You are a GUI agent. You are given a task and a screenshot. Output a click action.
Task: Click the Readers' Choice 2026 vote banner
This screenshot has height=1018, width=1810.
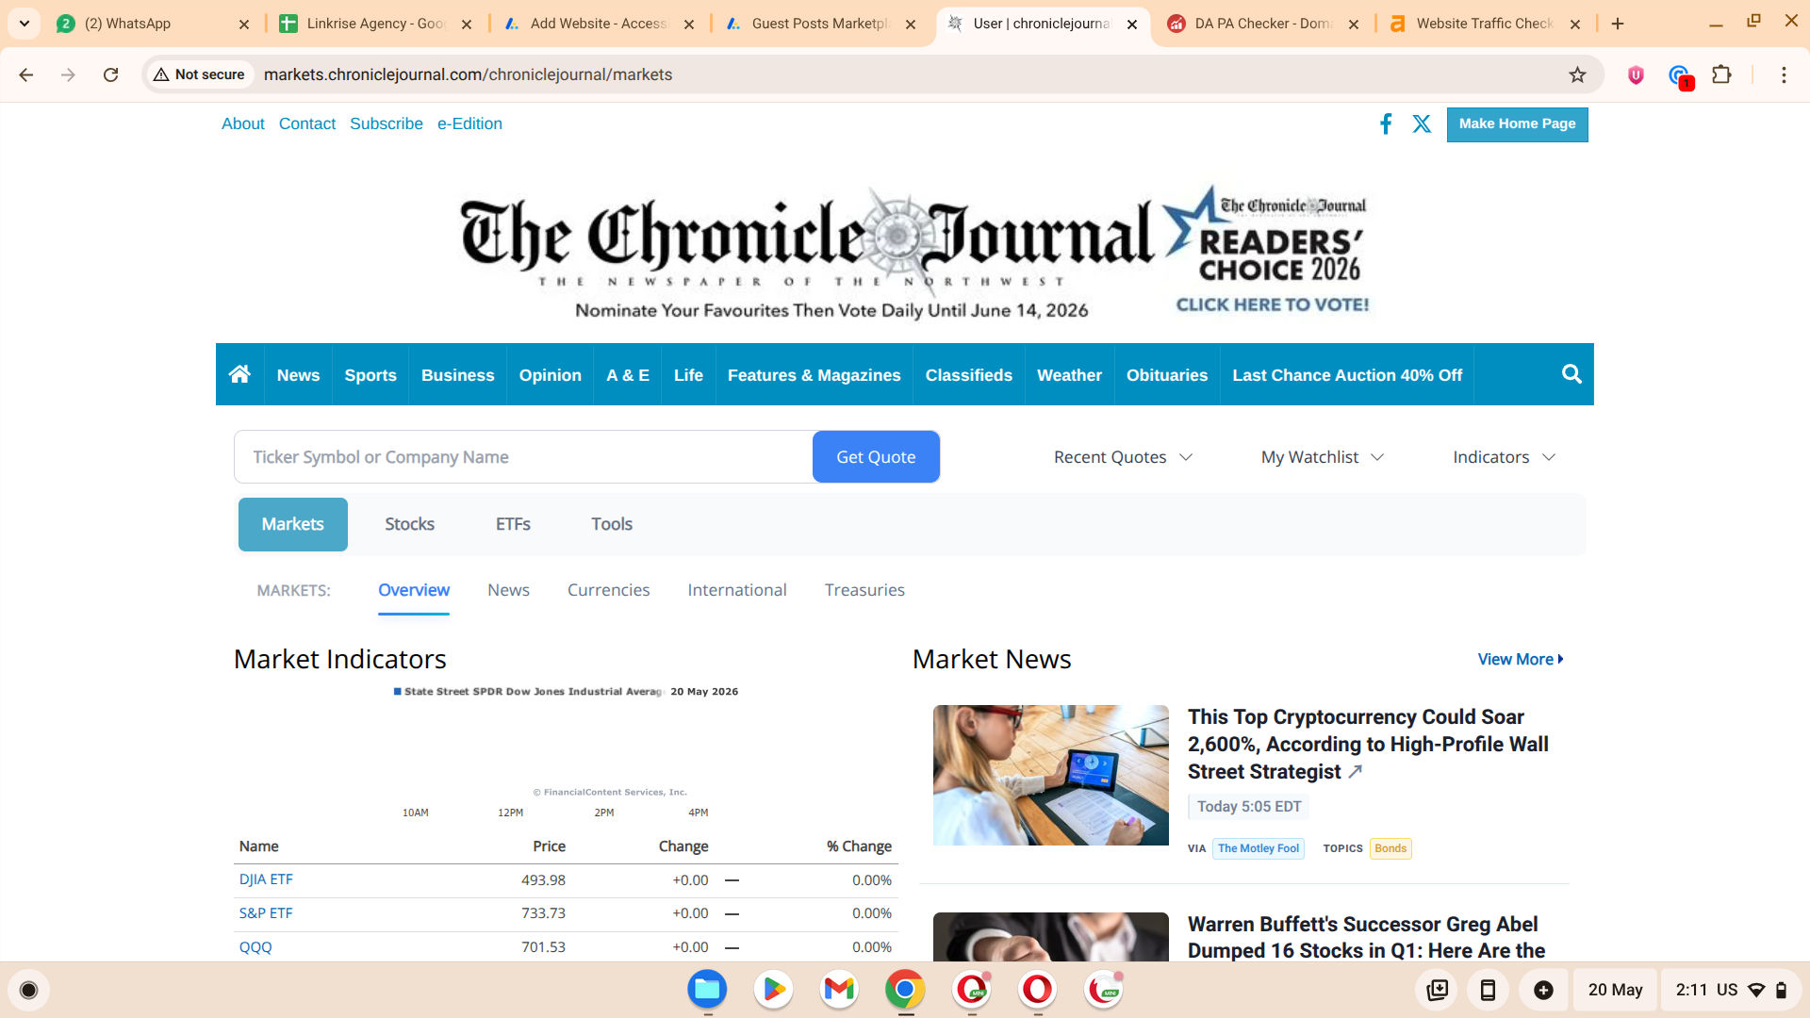[1269, 250]
